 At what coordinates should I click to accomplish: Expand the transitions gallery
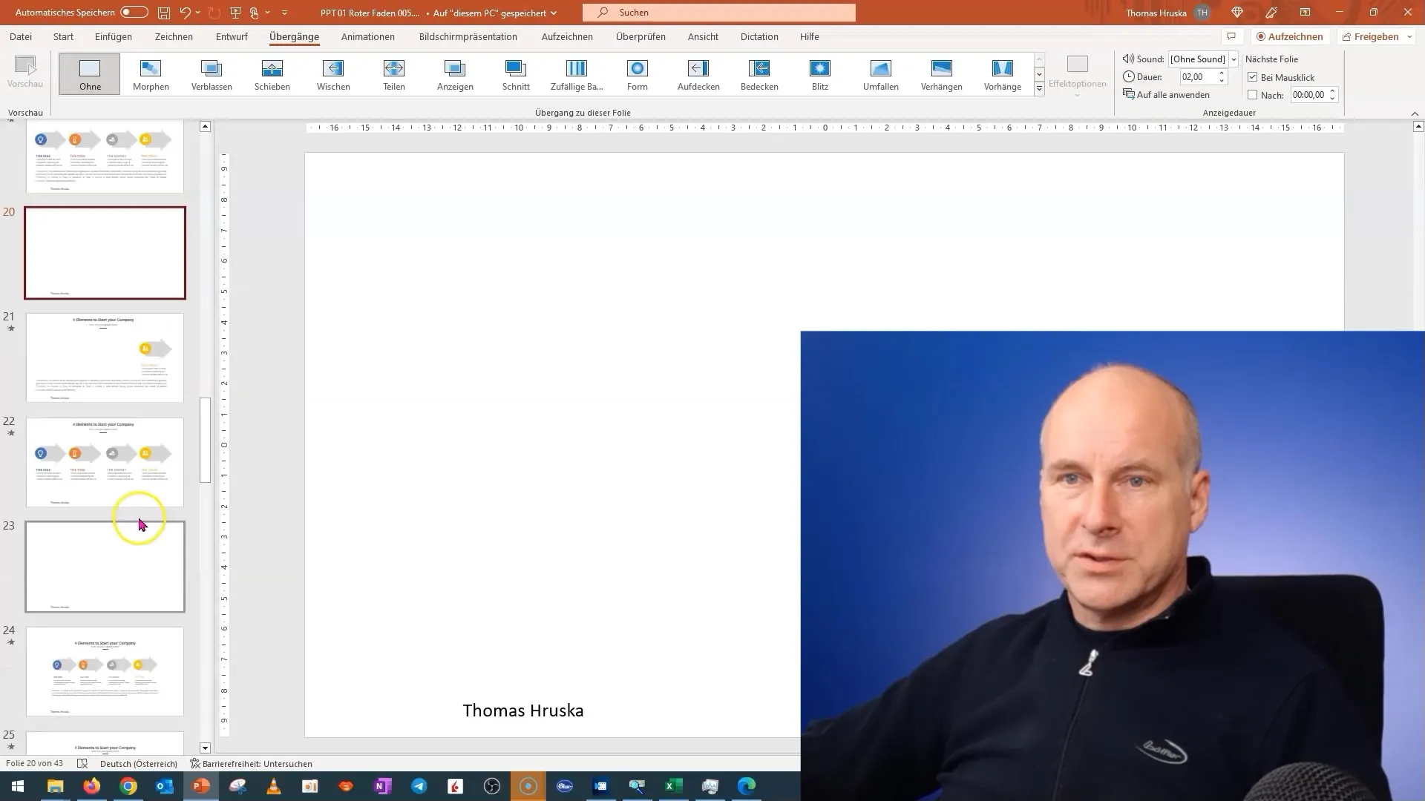(x=1039, y=89)
